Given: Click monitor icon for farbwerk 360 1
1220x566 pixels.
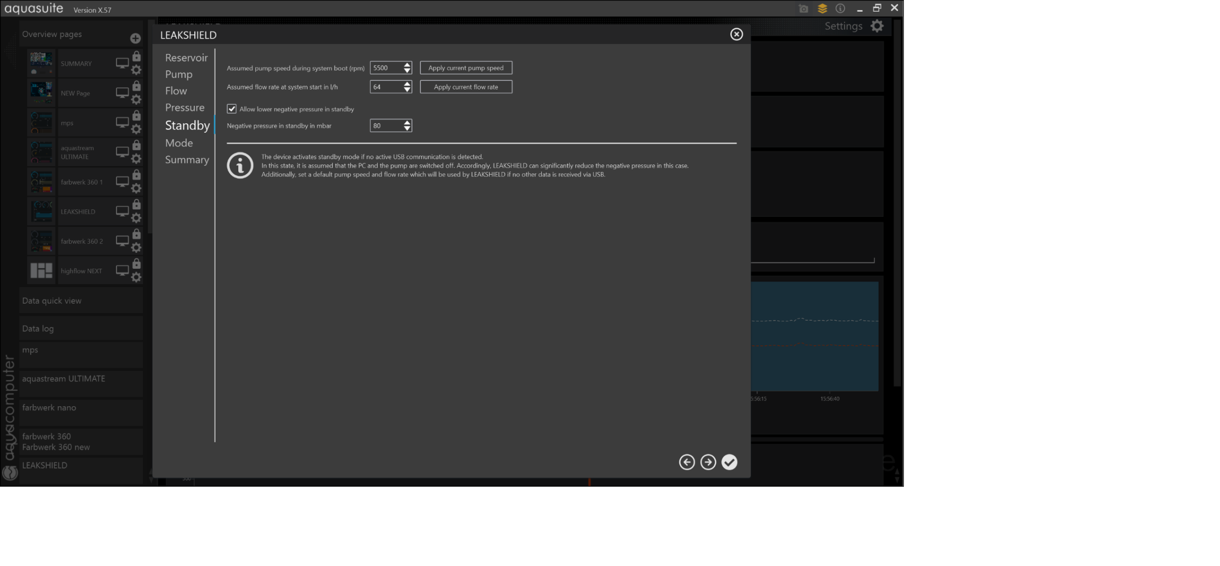Looking at the screenshot, I should (122, 182).
